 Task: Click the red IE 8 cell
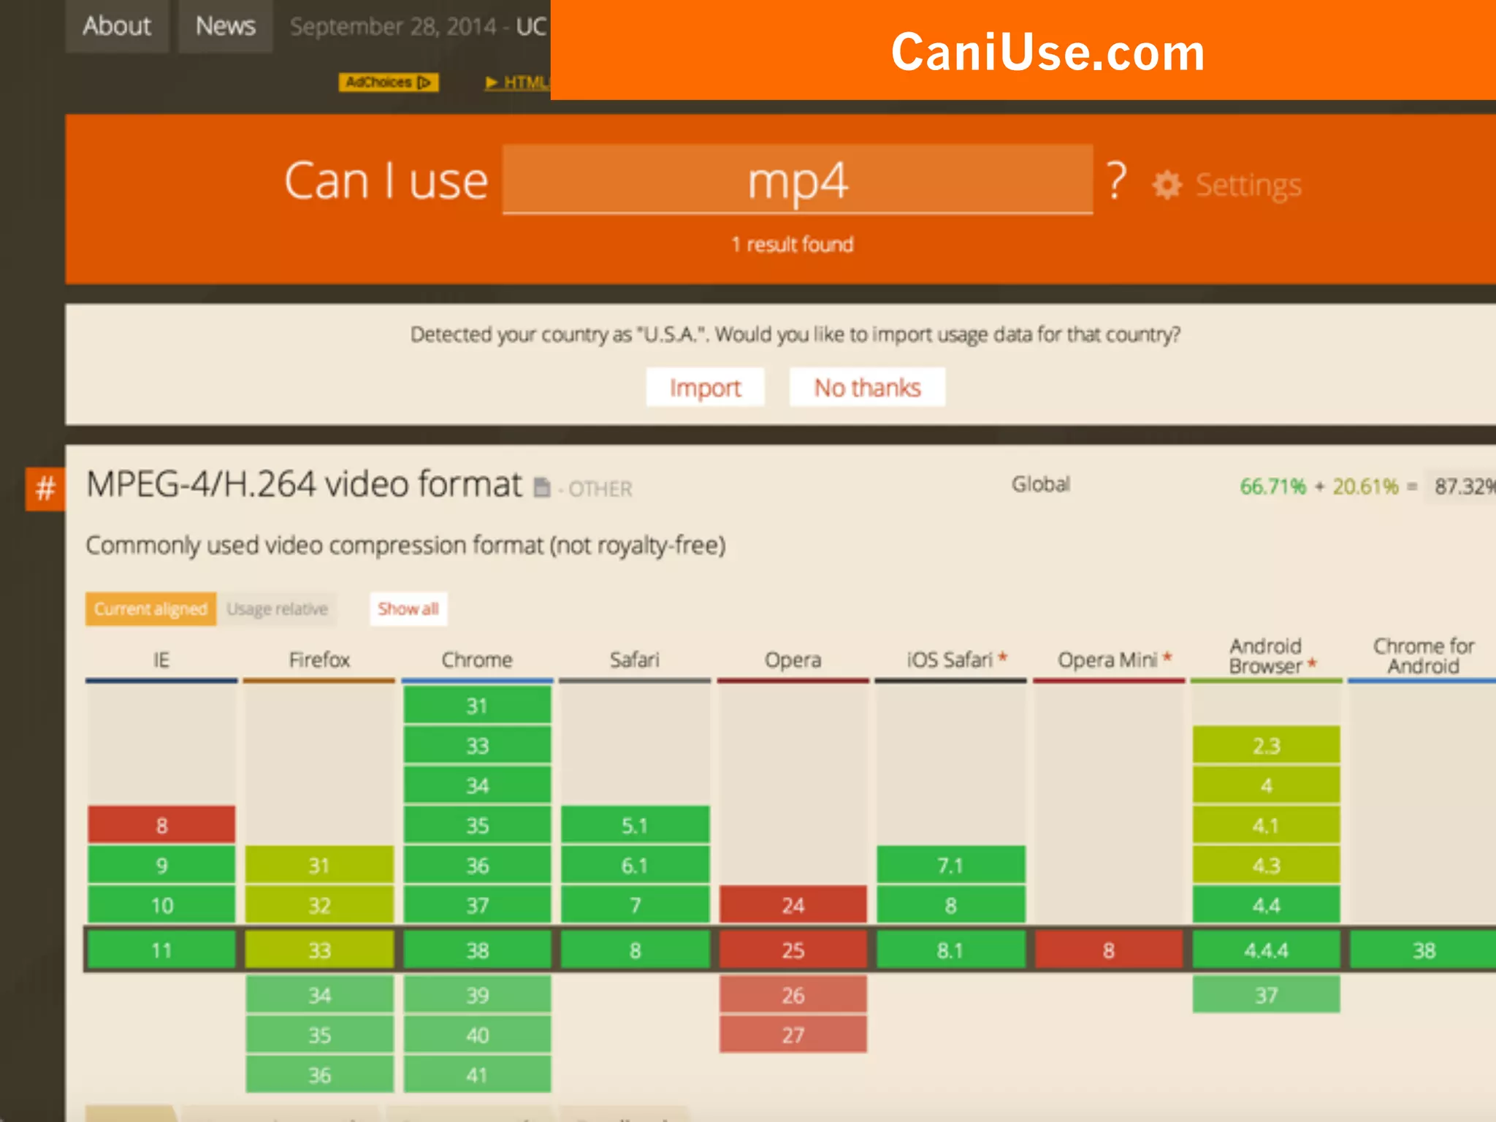point(161,825)
